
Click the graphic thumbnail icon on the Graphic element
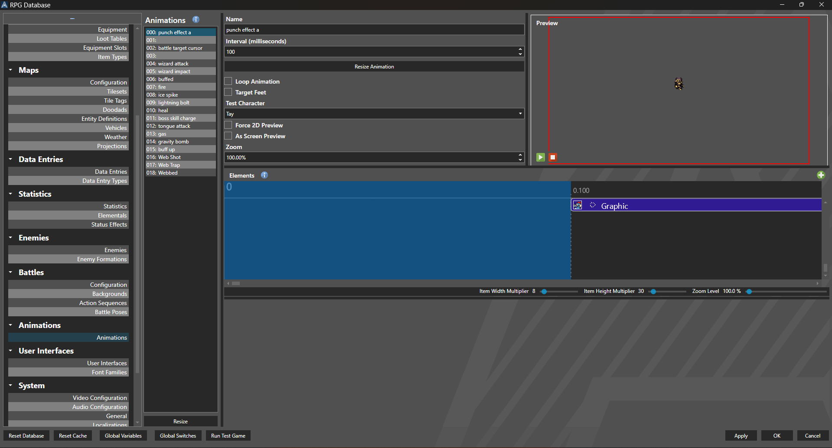(x=578, y=205)
